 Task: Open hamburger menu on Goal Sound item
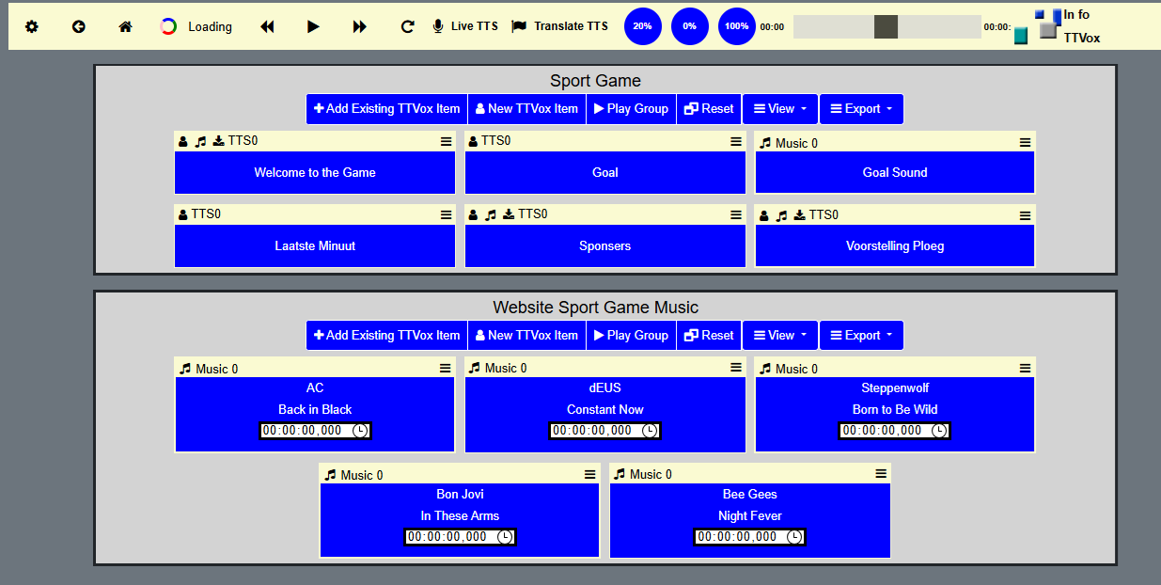tap(1025, 143)
